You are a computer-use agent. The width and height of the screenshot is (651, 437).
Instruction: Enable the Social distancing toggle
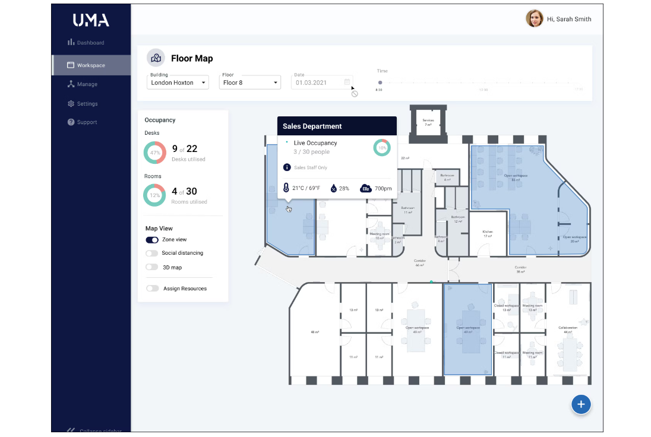pyautogui.click(x=153, y=253)
